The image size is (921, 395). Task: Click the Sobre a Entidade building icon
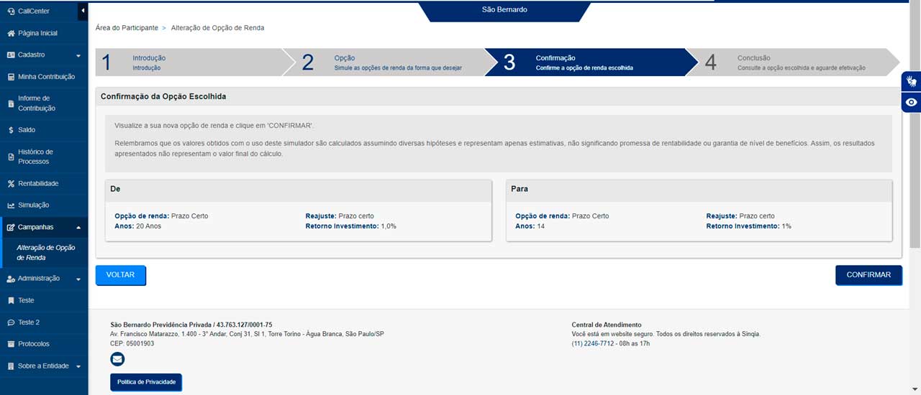pyautogui.click(x=11, y=366)
